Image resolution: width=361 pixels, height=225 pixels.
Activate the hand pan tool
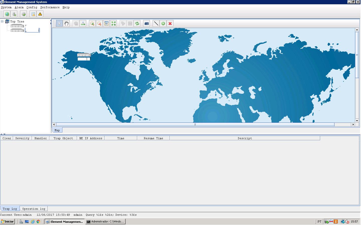[x=66, y=23]
